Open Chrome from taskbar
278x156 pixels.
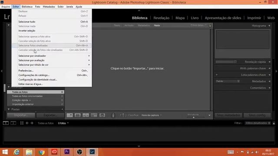pyautogui.click(x=42, y=152)
